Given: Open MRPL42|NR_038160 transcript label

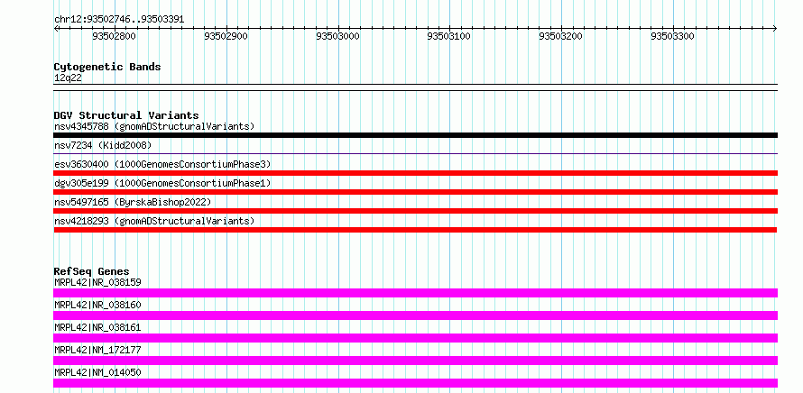Looking at the screenshot, I should [97, 305].
